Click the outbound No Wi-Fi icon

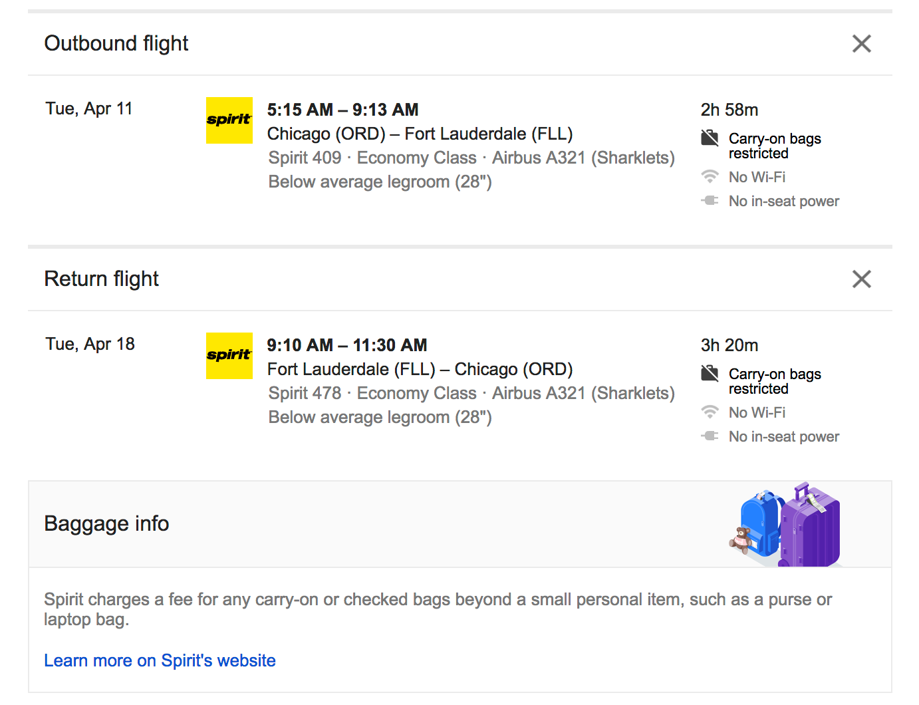click(x=710, y=177)
